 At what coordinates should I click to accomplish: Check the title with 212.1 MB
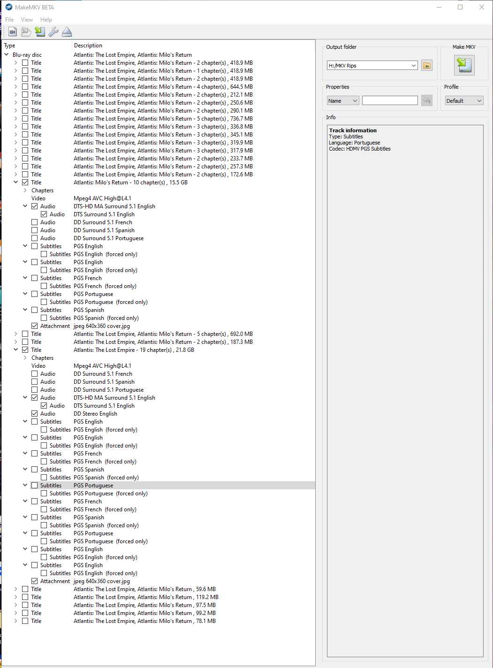(25, 95)
